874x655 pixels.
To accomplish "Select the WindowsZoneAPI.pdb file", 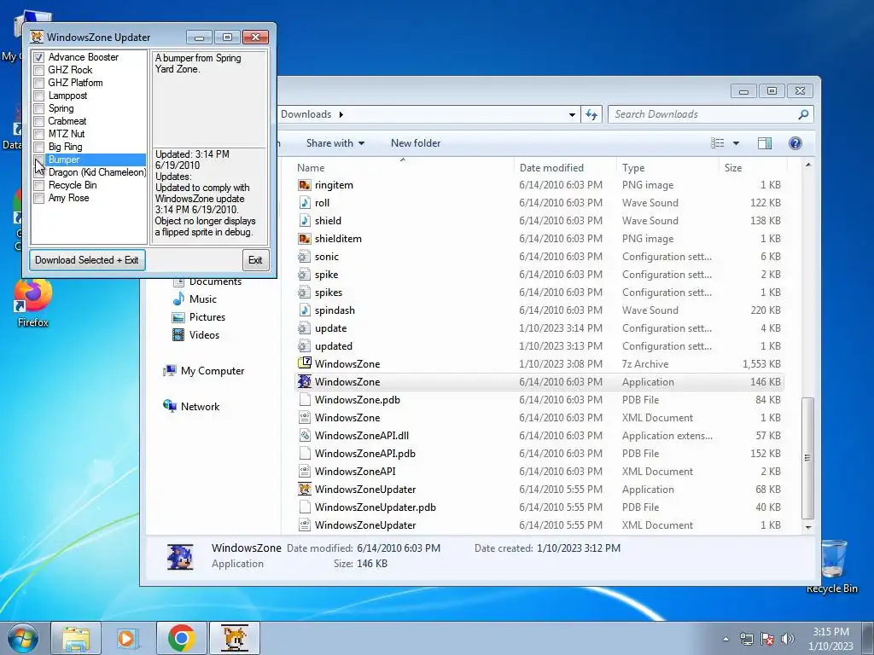I will pyautogui.click(x=365, y=454).
